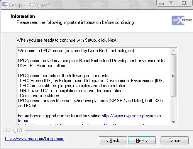Image resolution: width=193 pixels, height=149 pixels.
Task: Click the 'LPCXpresso utilities, plugins, examples' line
Action: [x=72, y=86]
